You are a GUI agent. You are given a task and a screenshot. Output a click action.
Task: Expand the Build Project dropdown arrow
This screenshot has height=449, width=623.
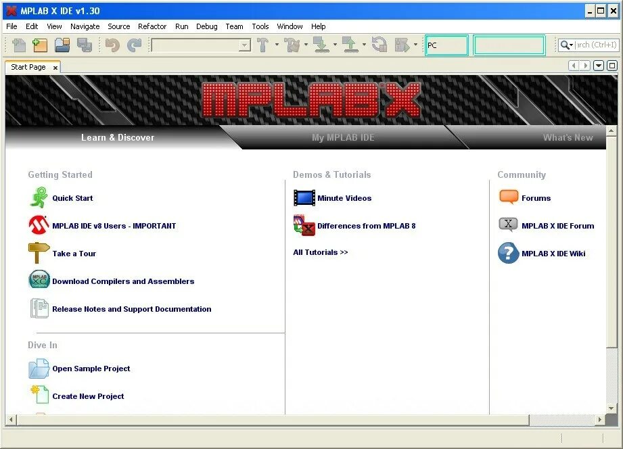tap(277, 45)
